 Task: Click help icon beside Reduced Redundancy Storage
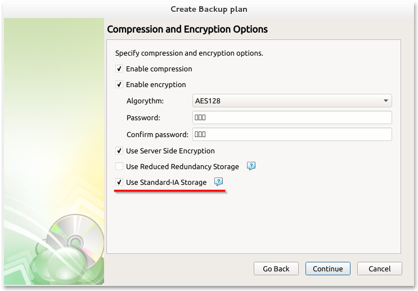pos(251,166)
